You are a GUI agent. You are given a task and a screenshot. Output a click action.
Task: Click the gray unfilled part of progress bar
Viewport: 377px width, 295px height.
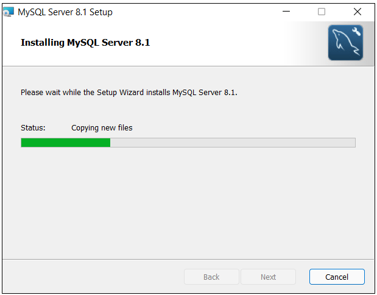pyautogui.click(x=231, y=143)
